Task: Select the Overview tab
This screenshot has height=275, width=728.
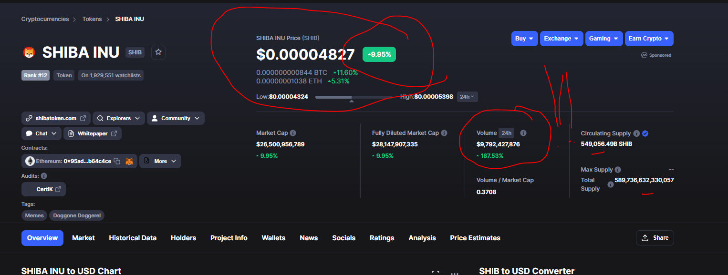Action: (42, 238)
